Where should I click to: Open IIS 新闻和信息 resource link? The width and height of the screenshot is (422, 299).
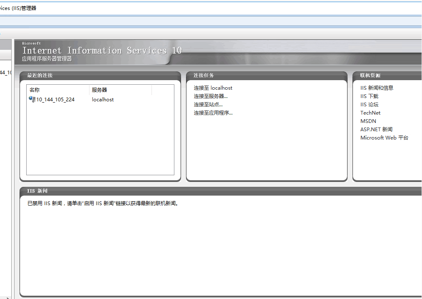point(377,88)
